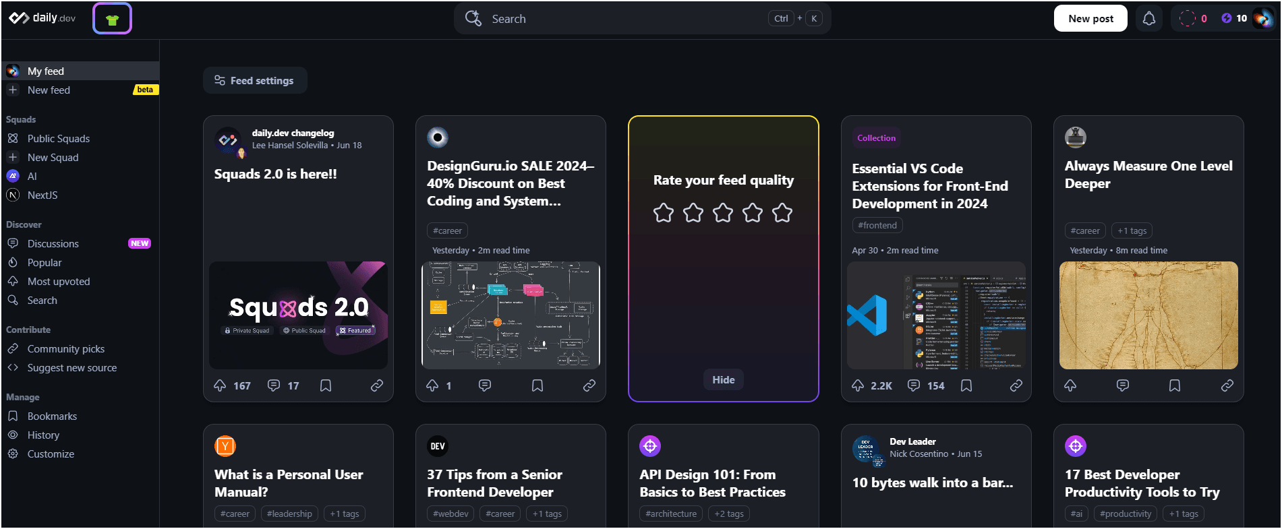Viewport: 1282px width, 529px height.
Task: Copy link of Squads 2.0 post
Action: [x=377, y=385]
